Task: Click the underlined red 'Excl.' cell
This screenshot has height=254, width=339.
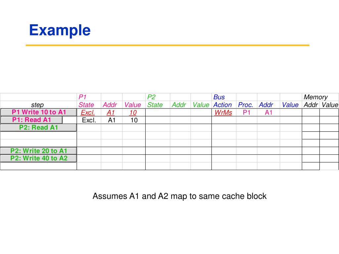Action: click(x=88, y=112)
